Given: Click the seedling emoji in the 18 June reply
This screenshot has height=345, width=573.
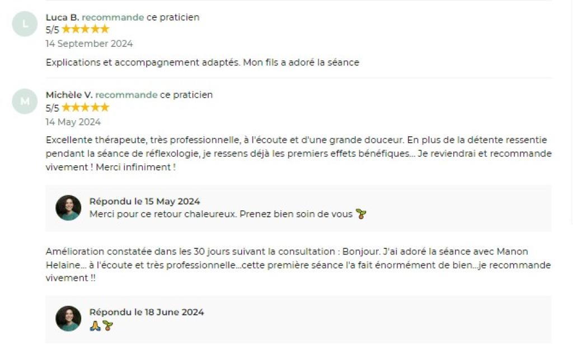Looking at the screenshot, I should 108,325.
